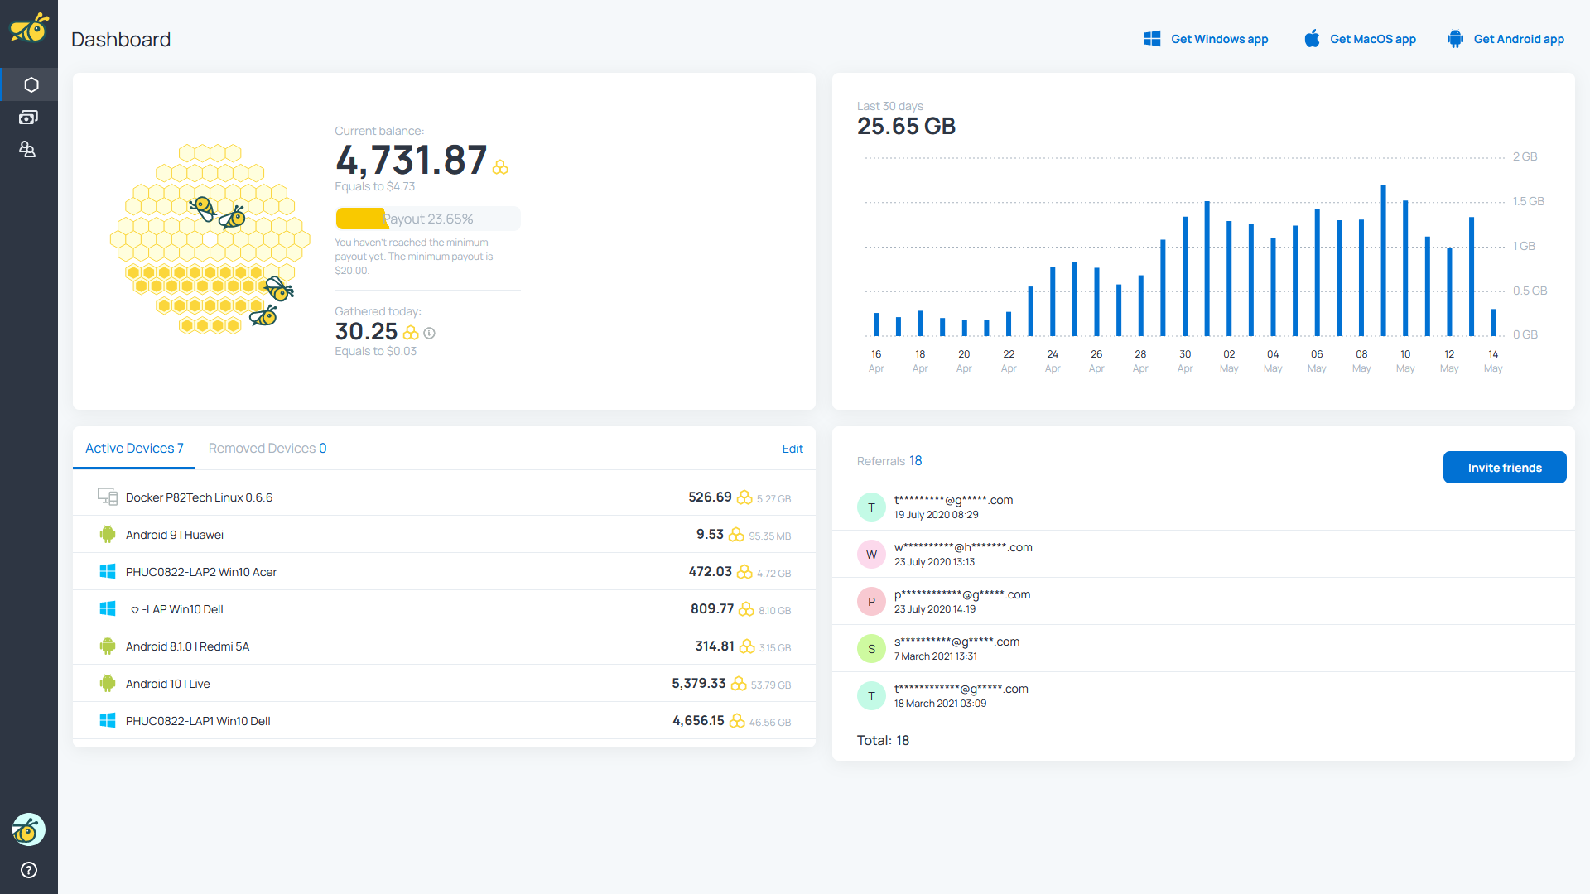This screenshot has height=894, width=1590.
Task: Click the T avatar dated 18 March 2021
Action: 871,695
